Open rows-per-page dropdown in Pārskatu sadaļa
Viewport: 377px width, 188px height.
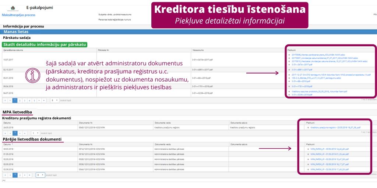click(x=54, y=100)
